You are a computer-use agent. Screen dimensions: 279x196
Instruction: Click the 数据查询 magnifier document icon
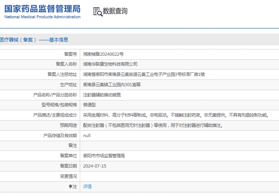(98, 12)
